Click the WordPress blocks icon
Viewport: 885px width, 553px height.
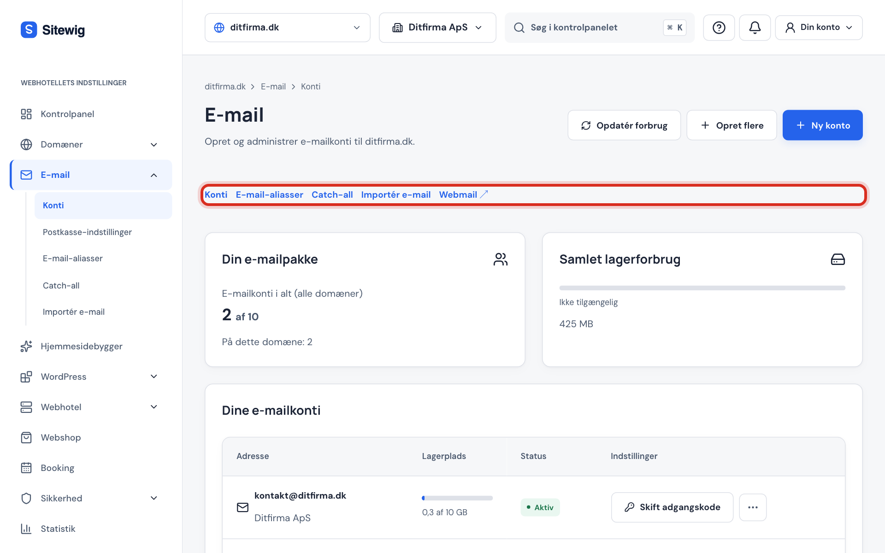(26, 377)
